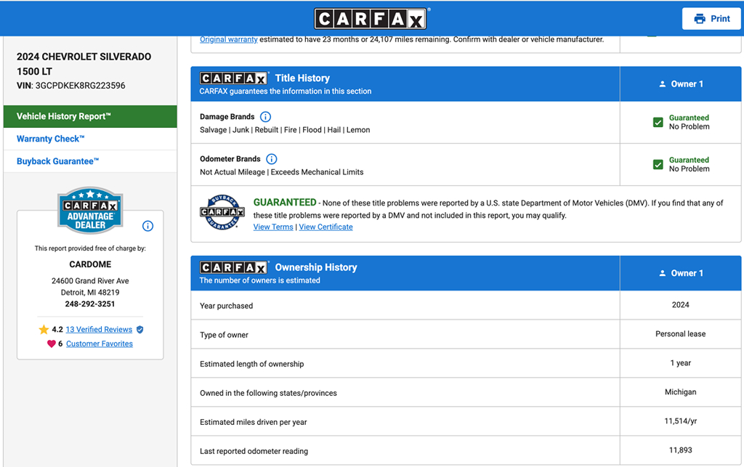Click the 4.2 dealer rating number
The image size is (744, 467).
57,330
